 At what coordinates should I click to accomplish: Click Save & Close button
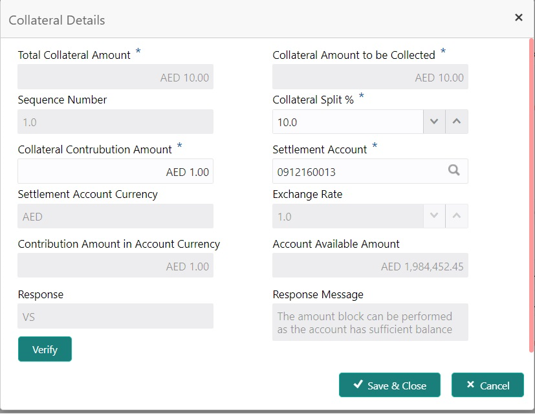click(389, 386)
